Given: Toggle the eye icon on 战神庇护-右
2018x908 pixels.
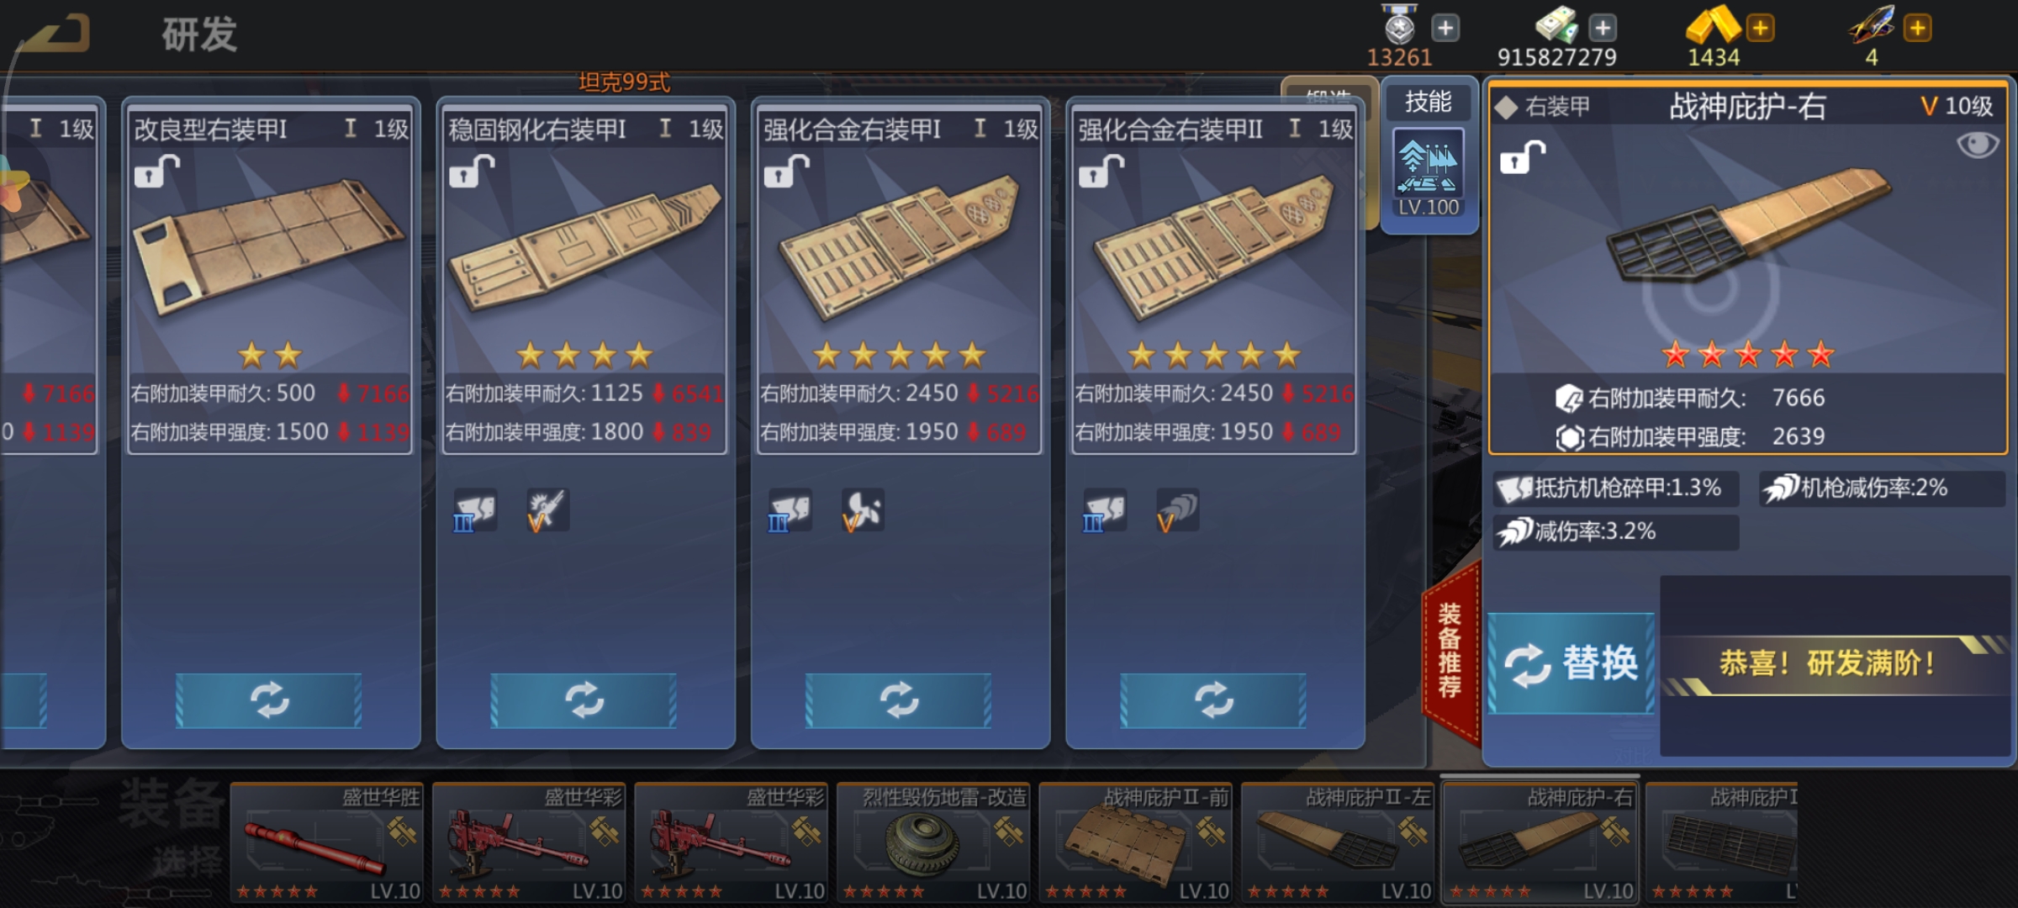Looking at the screenshot, I should coord(1977,145).
